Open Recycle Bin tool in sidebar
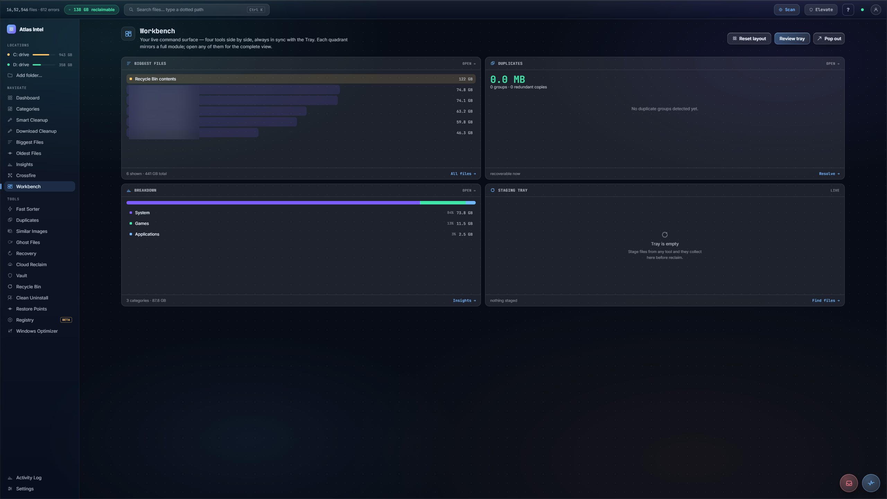887x499 pixels. (39, 287)
